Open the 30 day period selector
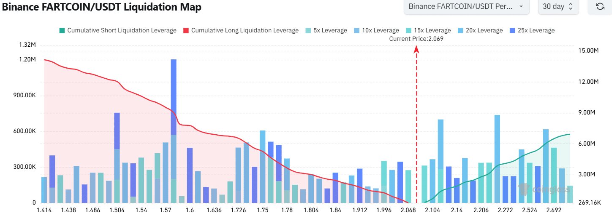Viewport: 612px width, 213px height. pyautogui.click(x=558, y=7)
